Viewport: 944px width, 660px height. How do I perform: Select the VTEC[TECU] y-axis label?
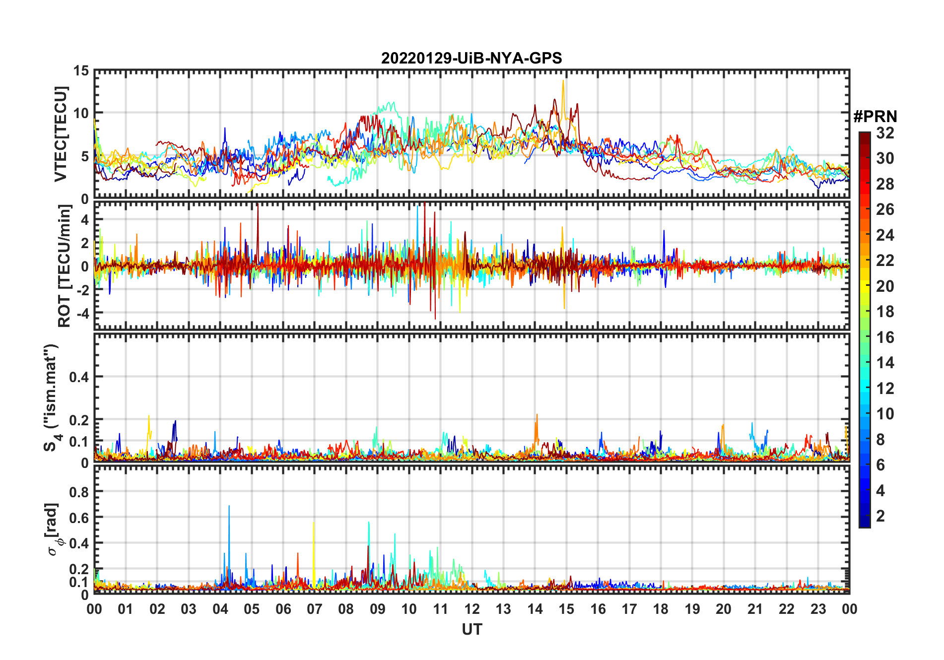[61, 134]
